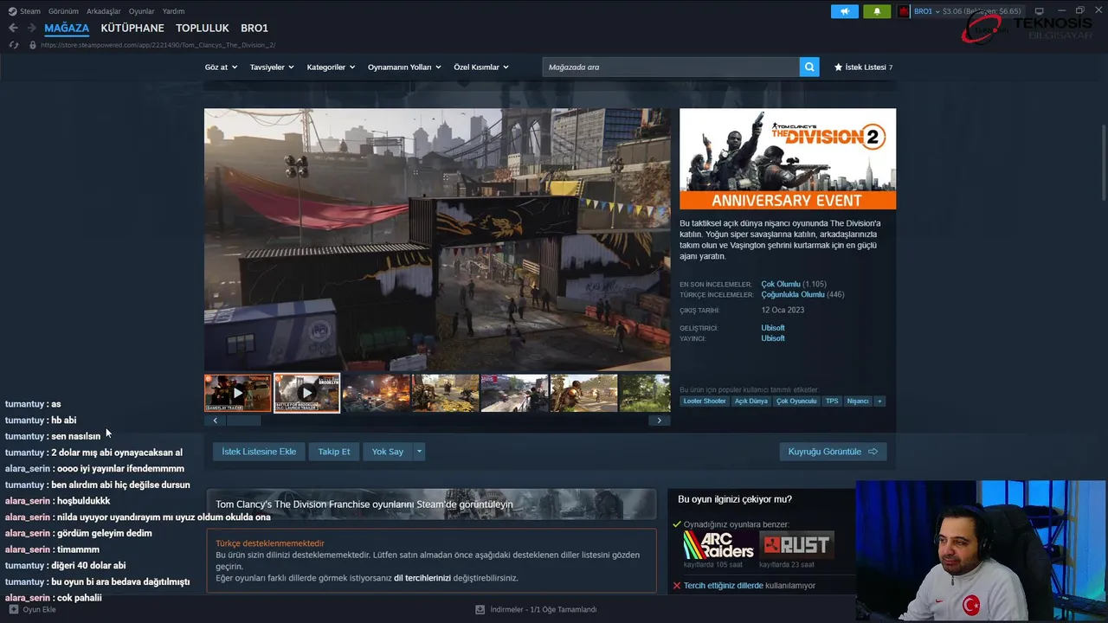
Task: Select the Açık Dünya tag
Action: 751,401
